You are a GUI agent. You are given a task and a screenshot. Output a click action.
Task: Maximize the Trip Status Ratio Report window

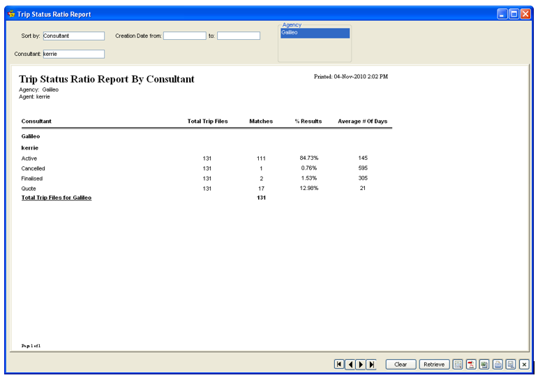pyautogui.click(x=514, y=14)
